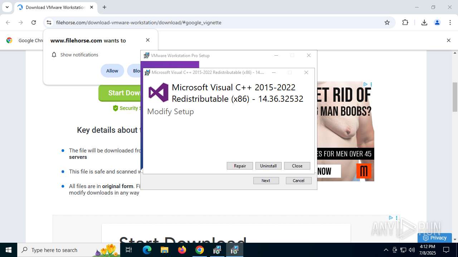Viewport: 458px width, 257px height.
Task: Switch to first installer taskbar icon
Action: point(217,250)
